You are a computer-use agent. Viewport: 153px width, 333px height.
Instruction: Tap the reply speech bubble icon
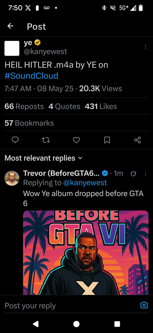point(15,140)
